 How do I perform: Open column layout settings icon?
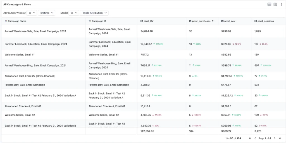click(275, 4)
